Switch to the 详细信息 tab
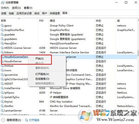This screenshot has height=124, width=139. tap(55, 13)
